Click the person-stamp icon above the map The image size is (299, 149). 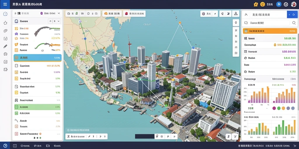point(236,14)
